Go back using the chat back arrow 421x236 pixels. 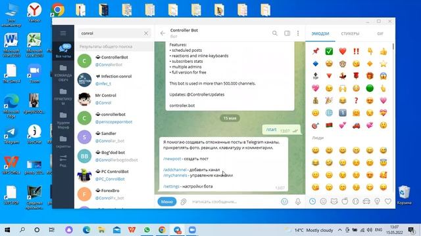pyautogui.click(x=162, y=33)
